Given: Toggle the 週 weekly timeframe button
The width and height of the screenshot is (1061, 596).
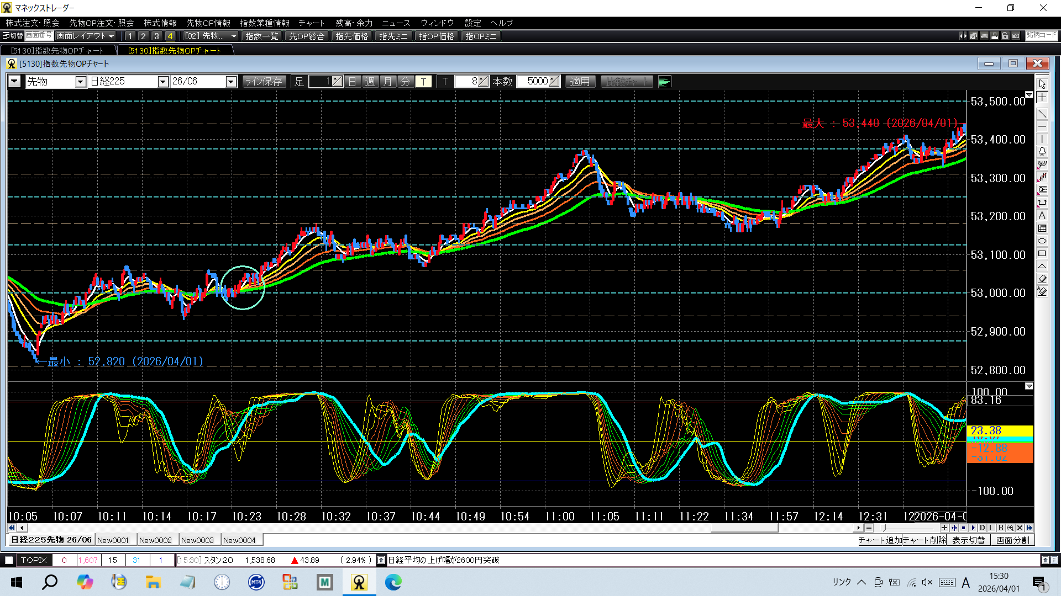Looking at the screenshot, I should pyautogui.click(x=370, y=82).
